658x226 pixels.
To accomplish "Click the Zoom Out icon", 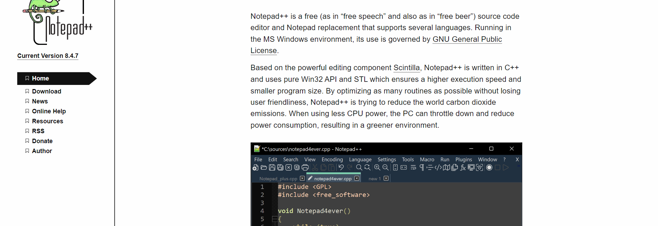I will [x=386, y=167].
